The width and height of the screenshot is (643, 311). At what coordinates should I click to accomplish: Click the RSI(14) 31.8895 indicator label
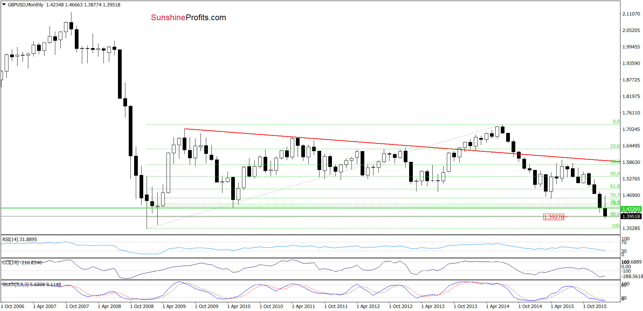20,239
